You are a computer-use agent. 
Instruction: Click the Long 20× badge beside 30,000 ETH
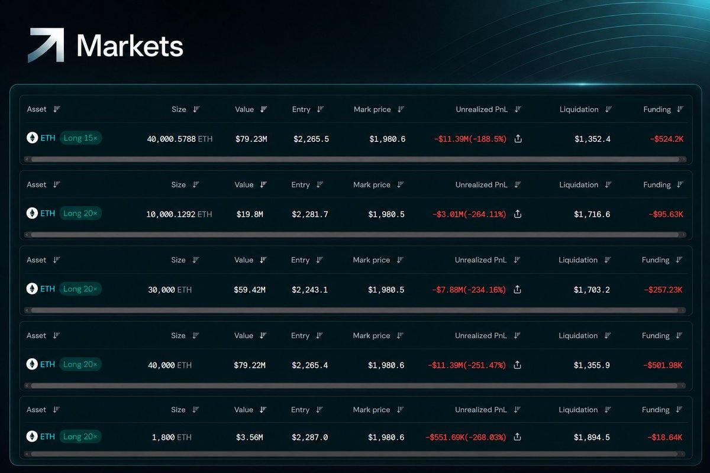(x=80, y=289)
